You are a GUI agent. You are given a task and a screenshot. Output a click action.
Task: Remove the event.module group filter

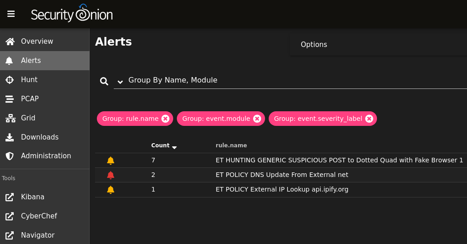[x=257, y=119]
